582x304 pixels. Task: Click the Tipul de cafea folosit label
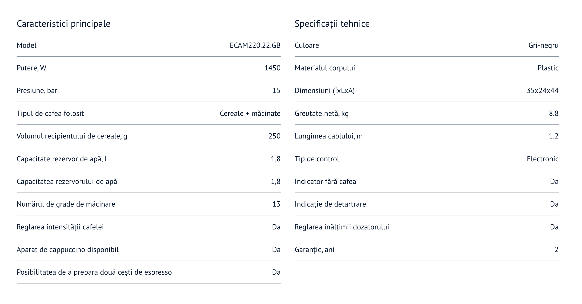(x=50, y=114)
